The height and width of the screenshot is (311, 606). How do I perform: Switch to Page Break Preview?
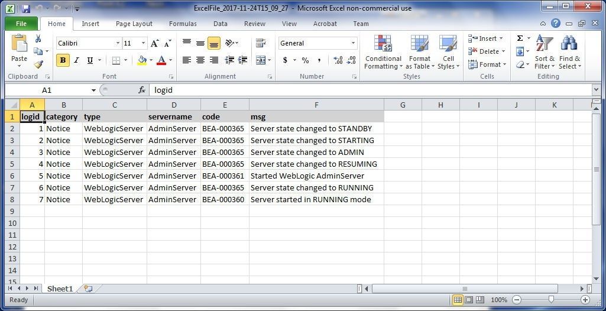pyautogui.click(x=479, y=300)
